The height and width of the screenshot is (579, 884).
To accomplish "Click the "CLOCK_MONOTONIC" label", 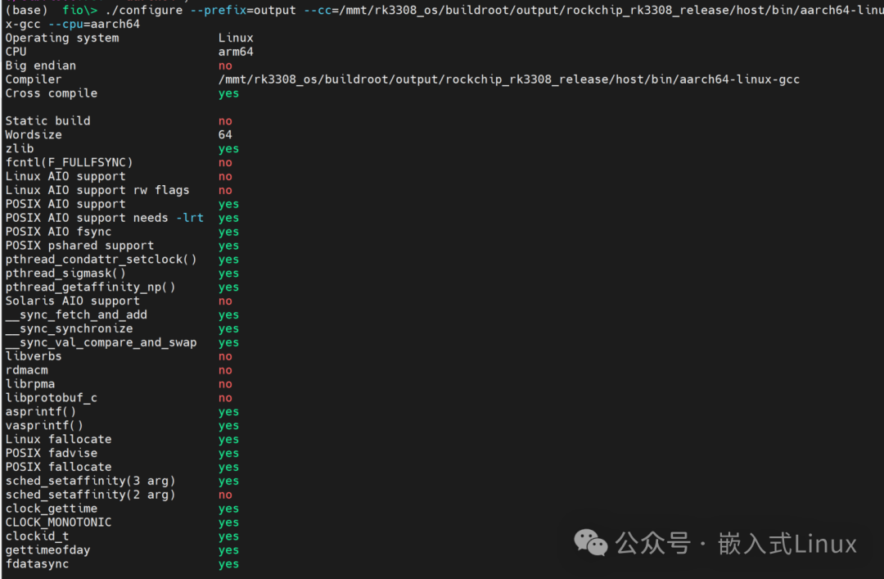I will coord(58,522).
